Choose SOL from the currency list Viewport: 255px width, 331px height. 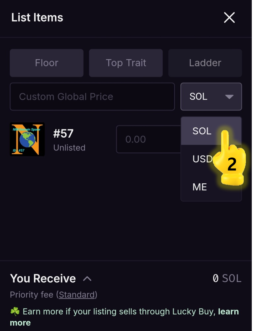coord(202,131)
